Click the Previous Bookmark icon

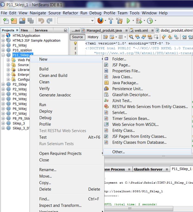[164, 37]
